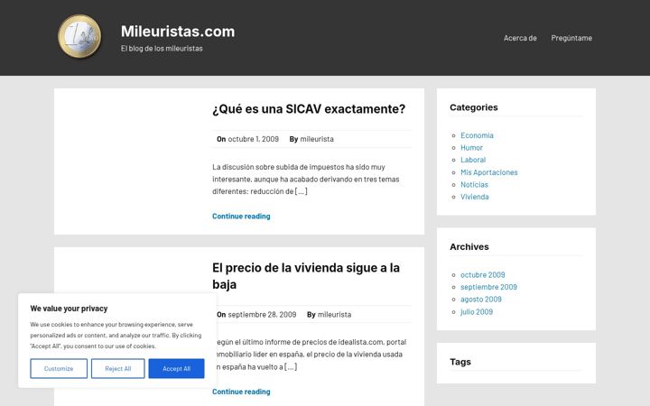The image size is (650, 406).
Task: Open the Mileuristas.com site title
Action: click(x=178, y=32)
